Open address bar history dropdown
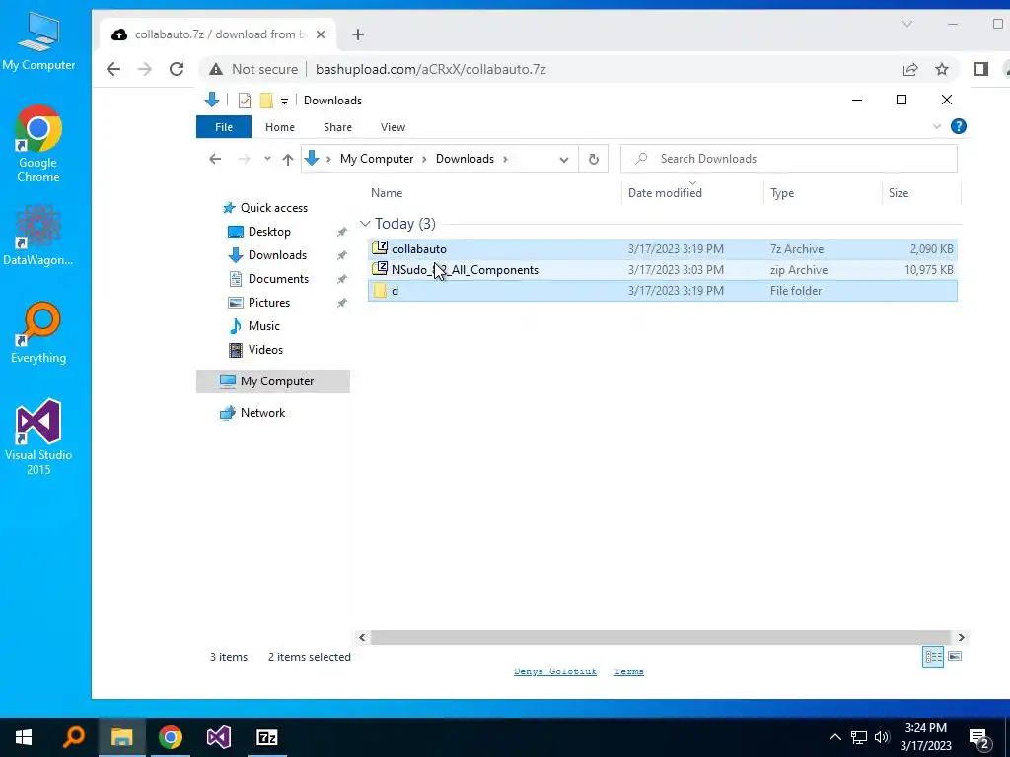The width and height of the screenshot is (1010, 757). click(563, 159)
